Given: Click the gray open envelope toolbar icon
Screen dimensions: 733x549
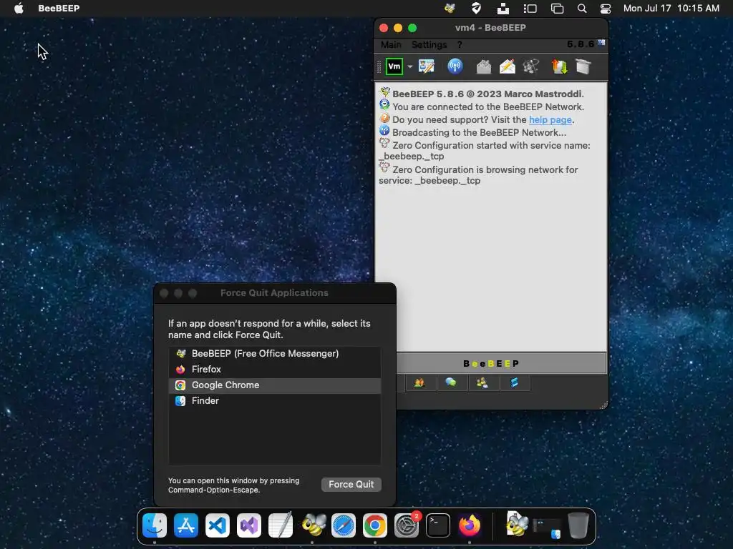Looking at the screenshot, I should [483, 66].
